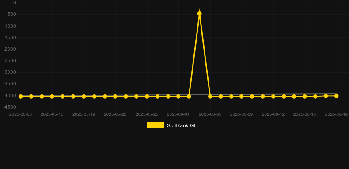349x169 pixels.
Task: Toggle the SlotRank GH legend label
Action: (182, 125)
